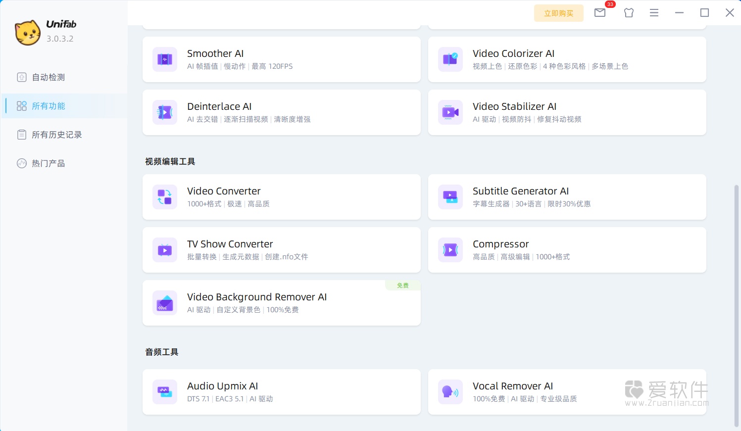The width and height of the screenshot is (741, 431).
Task: Click the 立即购买 purchase button
Action: point(558,13)
